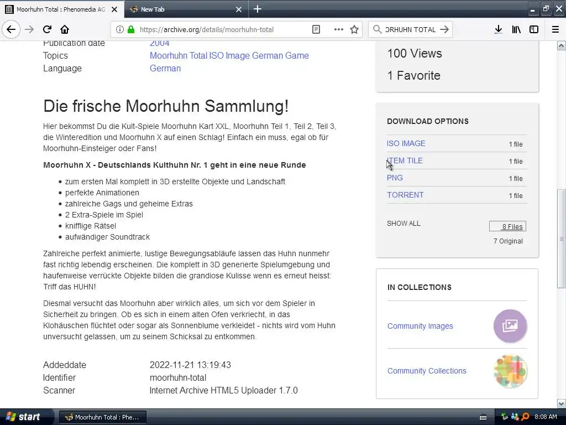The width and height of the screenshot is (566, 425).
Task: Click the orange magnifier tray icon
Action: [525, 417]
